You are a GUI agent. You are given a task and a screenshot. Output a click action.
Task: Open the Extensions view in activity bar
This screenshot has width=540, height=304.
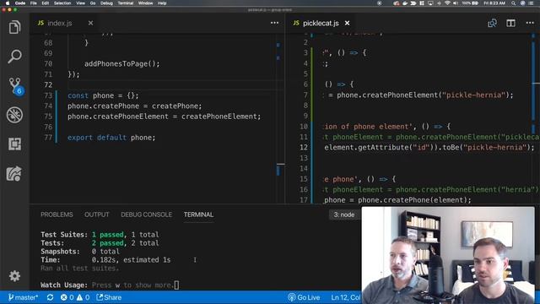pyautogui.click(x=14, y=144)
